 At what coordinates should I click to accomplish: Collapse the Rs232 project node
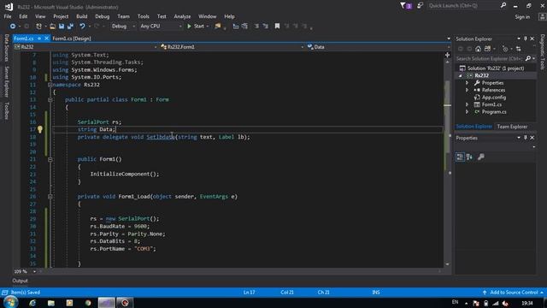point(461,76)
